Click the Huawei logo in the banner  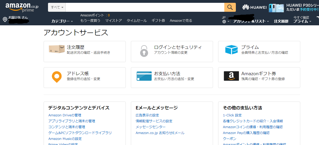click(x=254, y=7)
